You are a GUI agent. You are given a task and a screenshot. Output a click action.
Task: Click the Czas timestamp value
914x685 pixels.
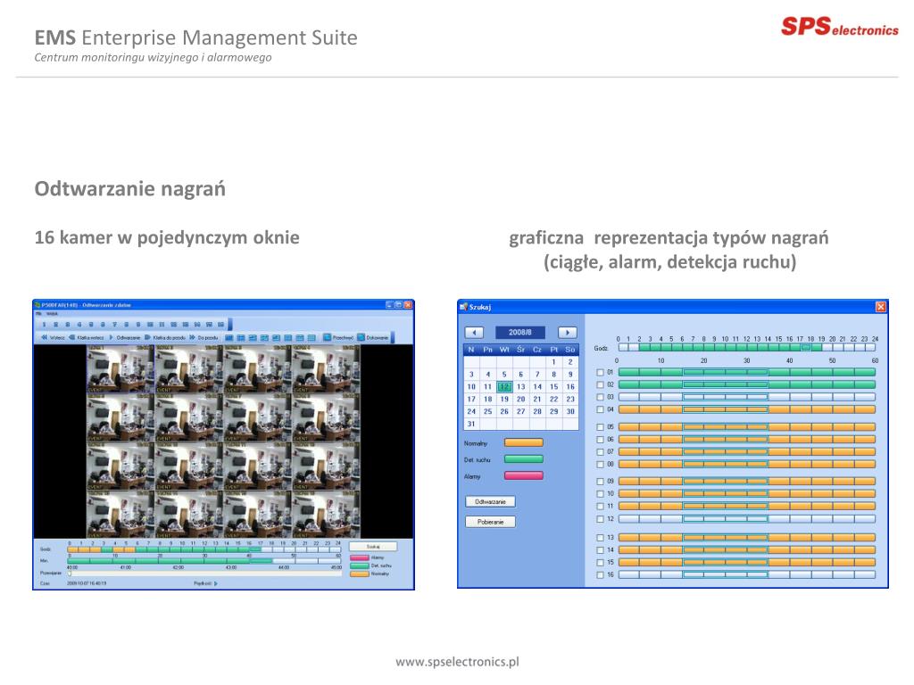click(x=87, y=583)
